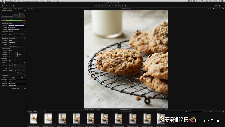Click the browser Search field

point(194,112)
